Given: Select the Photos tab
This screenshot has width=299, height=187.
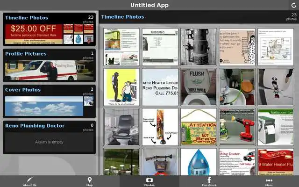Looking at the screenshot, I should coord(149,181).
